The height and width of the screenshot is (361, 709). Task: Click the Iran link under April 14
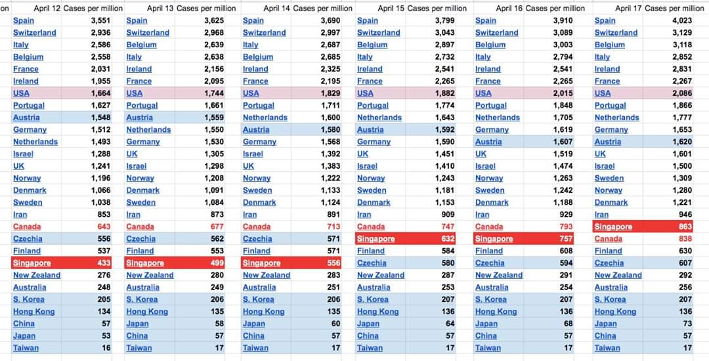pos(249,215)
